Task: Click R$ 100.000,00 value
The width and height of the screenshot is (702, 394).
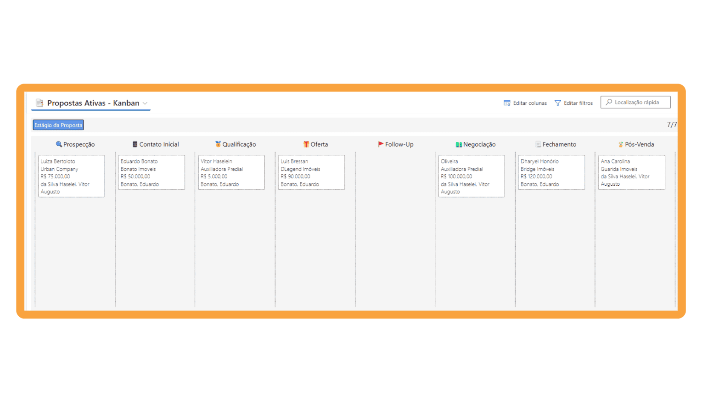Action: click(x=456, y=176)
